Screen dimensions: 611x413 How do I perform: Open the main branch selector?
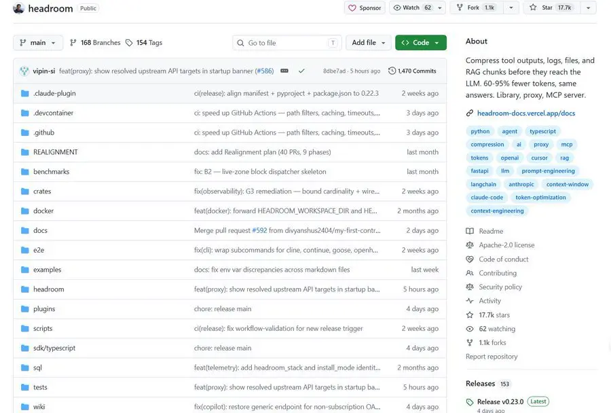[38, 43]
